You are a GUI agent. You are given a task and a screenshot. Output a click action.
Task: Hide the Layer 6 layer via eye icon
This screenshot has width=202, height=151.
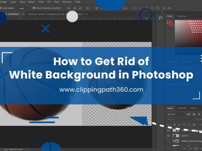pos(168,136)
